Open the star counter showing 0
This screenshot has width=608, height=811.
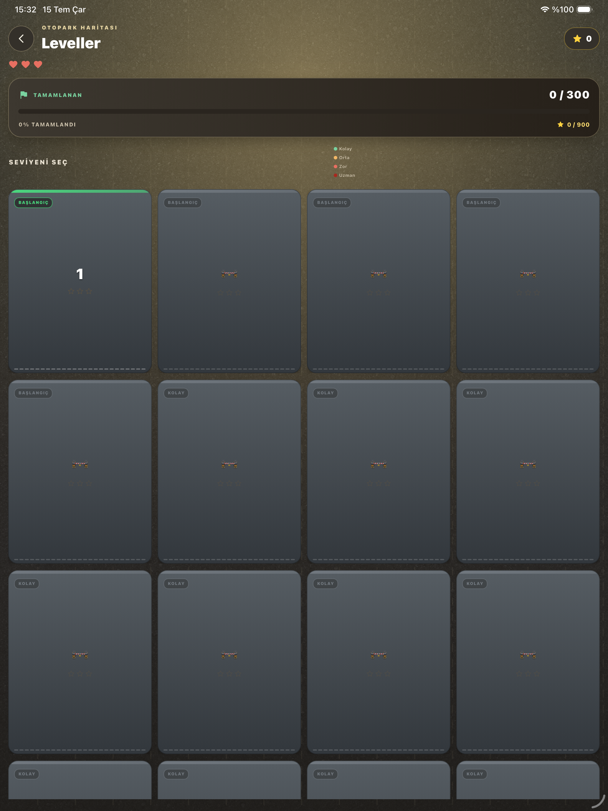coord(581,39)
